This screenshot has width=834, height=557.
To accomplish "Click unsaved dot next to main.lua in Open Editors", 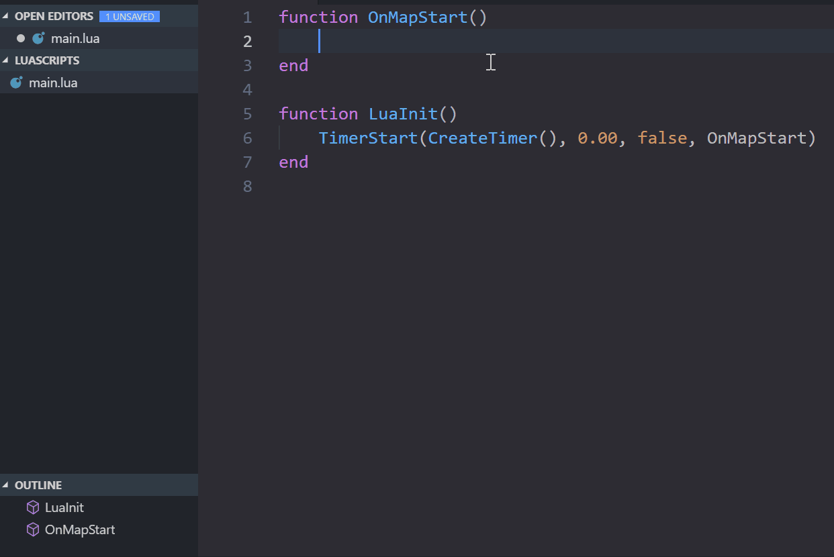I will pos(21,38).
